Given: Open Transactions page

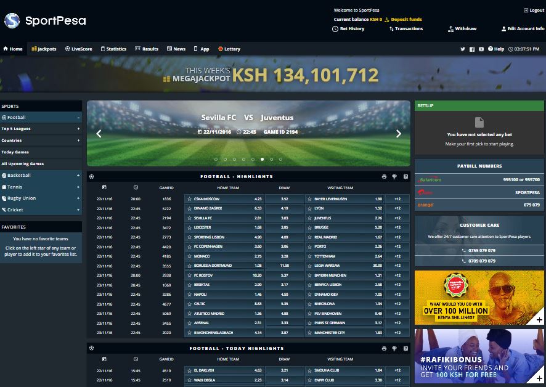Looking at the screenshot, I should tap(406, 29).
